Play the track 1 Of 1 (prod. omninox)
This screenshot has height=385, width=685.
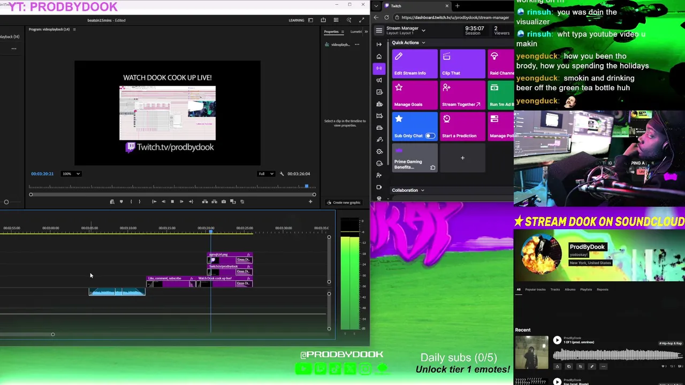tap(557, 340)
